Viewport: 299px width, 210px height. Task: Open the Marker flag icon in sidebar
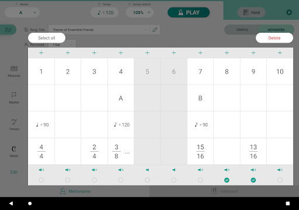click(14, 95)
